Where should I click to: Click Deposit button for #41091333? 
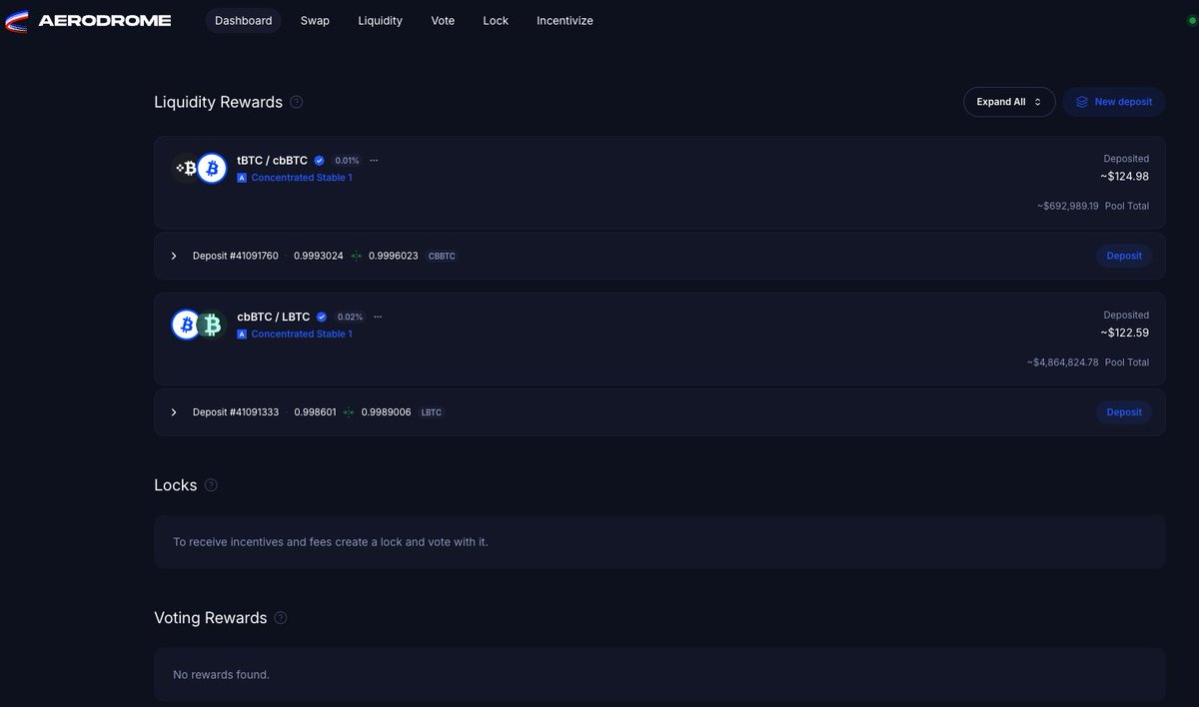[x=1124, y=412]
